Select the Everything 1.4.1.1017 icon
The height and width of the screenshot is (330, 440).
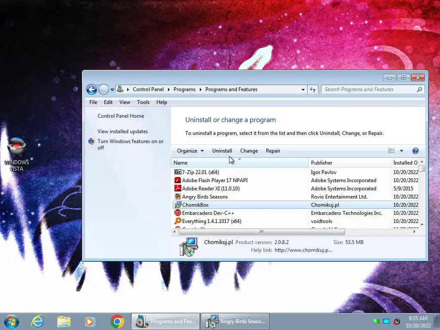pyautogui.click(x=177, y=221)
